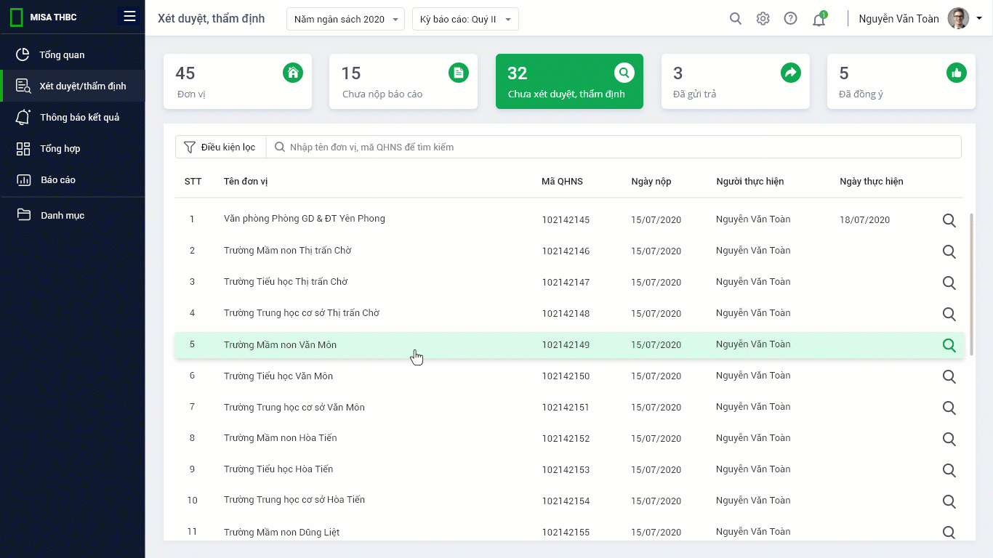Expand the user account dropdown arrow
The width and height of the screenshot is (993, 558).
click(978, 19)
